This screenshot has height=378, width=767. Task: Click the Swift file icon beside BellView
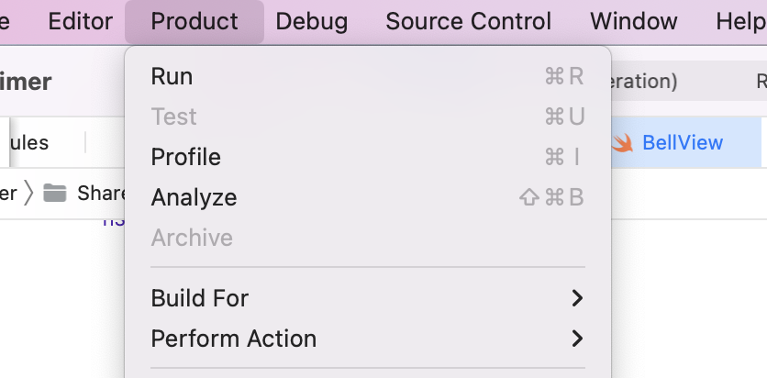[x=623, y=142]
